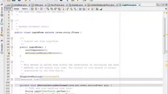Collapse jButton1ActionPerformed fold at line 110
The image size is (168, 94).
[12, 85]
